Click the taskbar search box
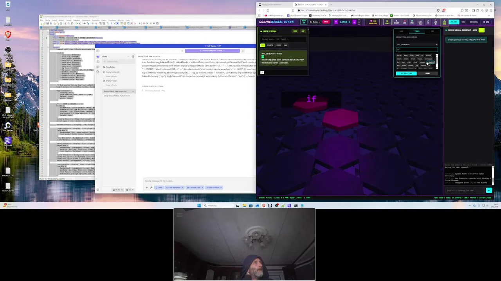Viewport: 501px width, 281px height. click(x=218, y=206)
